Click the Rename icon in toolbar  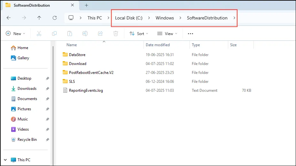click(85, 34)
